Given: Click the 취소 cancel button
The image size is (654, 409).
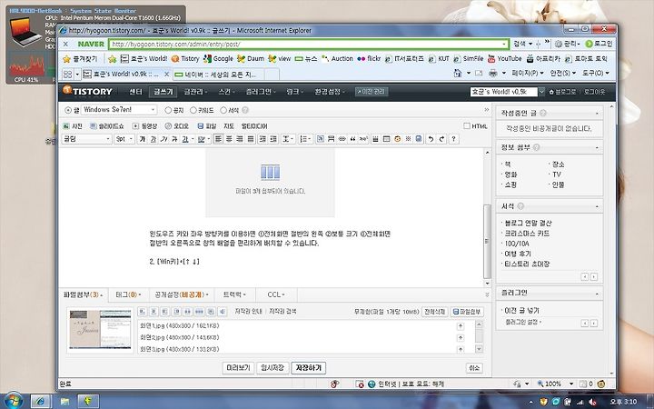Looking at the screenshot, I should pos(474,368).
